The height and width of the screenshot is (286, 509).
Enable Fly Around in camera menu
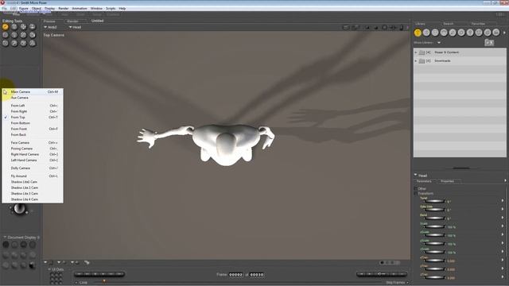33,176
